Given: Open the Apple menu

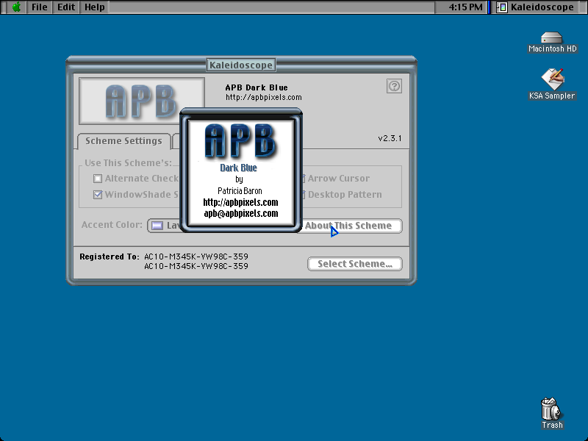Looking at the screenshot, I should coord(16,7).
